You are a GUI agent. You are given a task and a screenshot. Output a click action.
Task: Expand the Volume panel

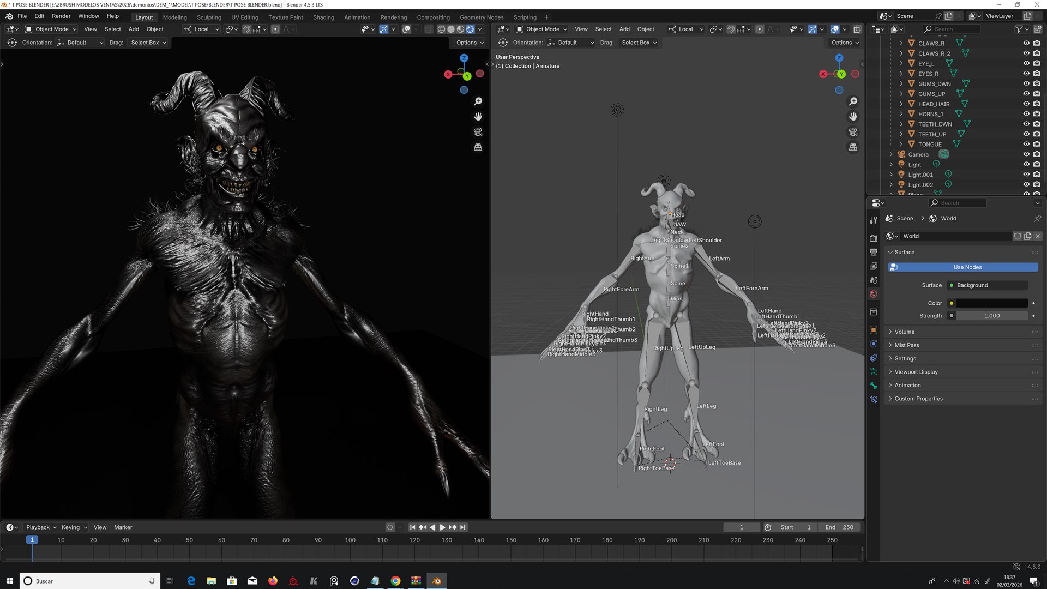pos(962,332)
